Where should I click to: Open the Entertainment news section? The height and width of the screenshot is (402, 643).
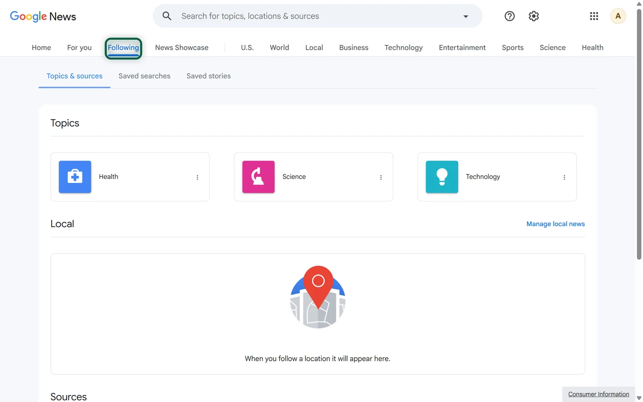pyautogui.click(x=462, y=48)
